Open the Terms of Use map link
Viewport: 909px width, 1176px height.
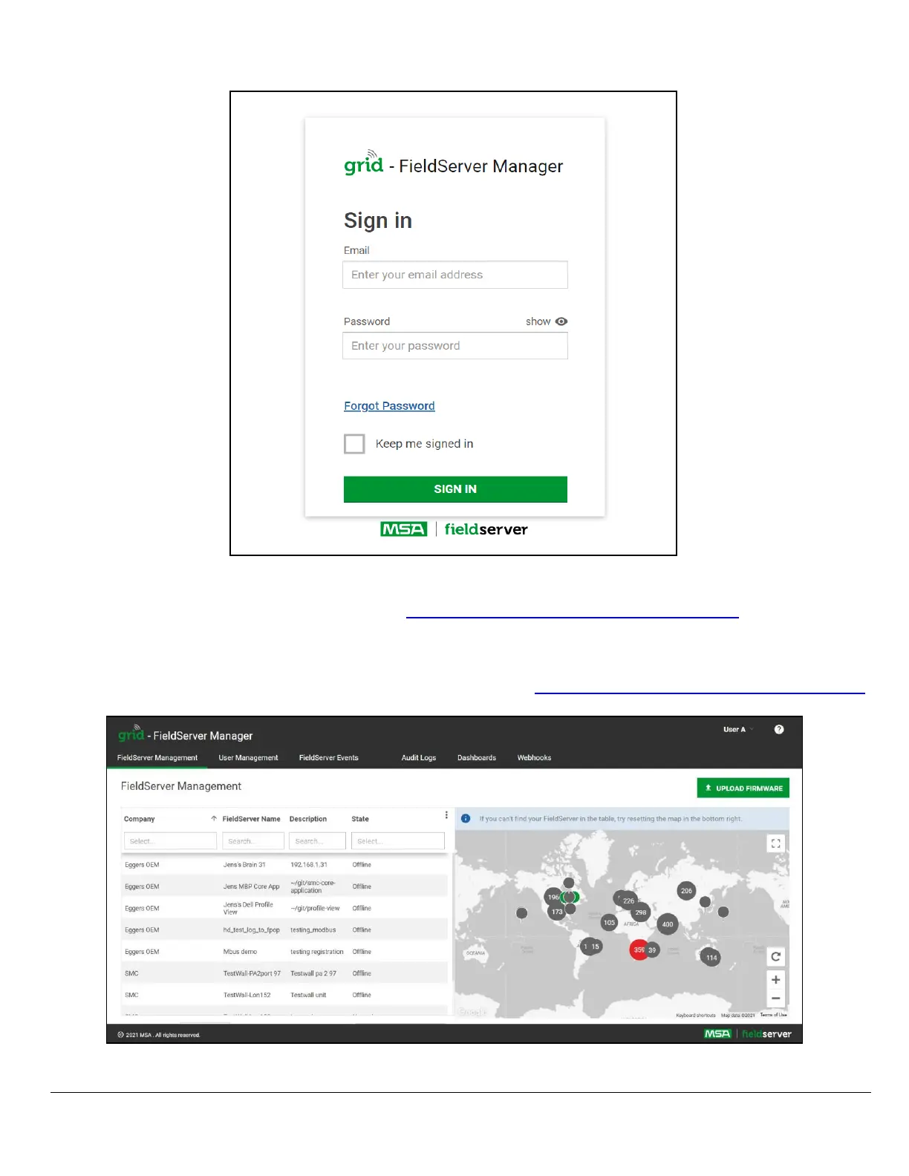(x=773, y=1015)
